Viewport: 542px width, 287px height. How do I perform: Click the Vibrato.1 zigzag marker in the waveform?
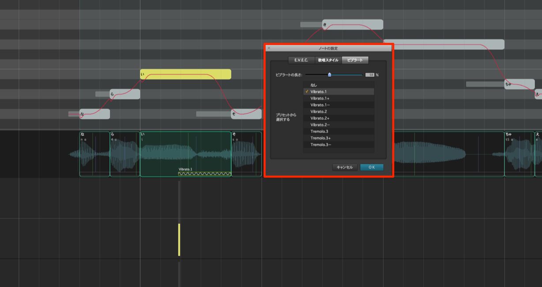point(204,174)
